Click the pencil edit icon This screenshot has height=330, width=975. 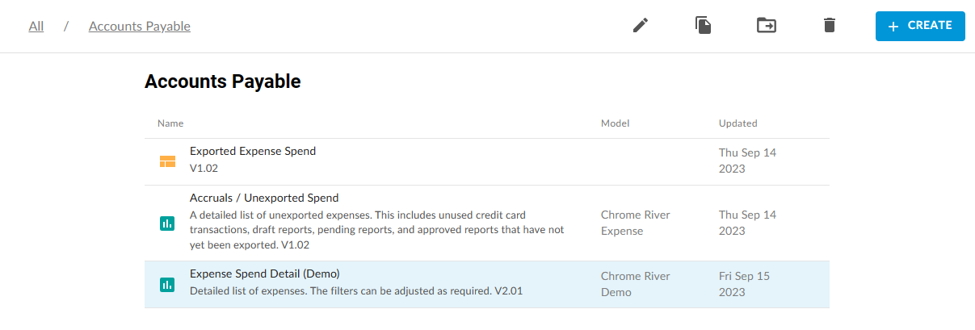(641, 26)
